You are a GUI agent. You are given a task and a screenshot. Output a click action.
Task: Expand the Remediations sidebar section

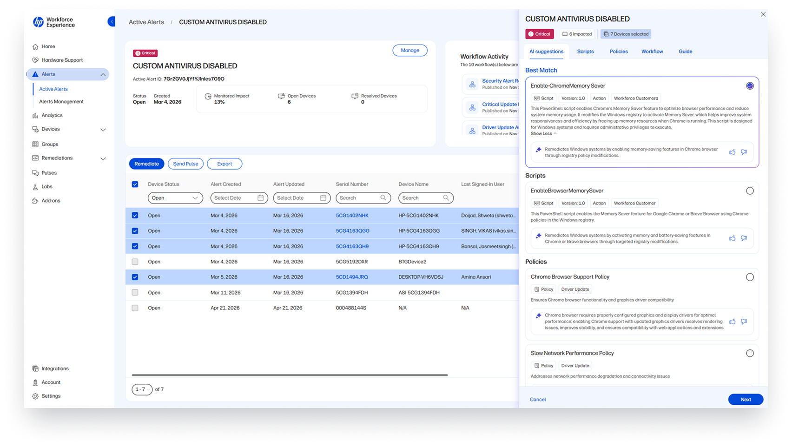[x=103, y=158]
